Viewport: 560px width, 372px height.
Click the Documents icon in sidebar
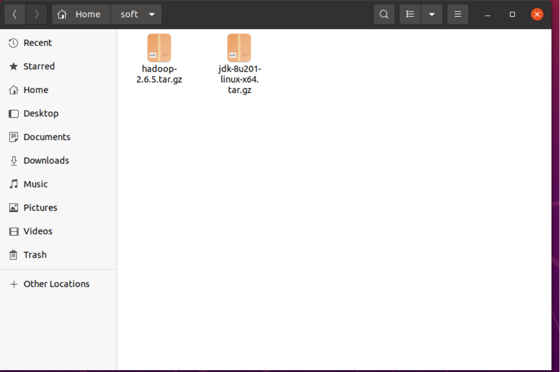(x=14, y=137)
